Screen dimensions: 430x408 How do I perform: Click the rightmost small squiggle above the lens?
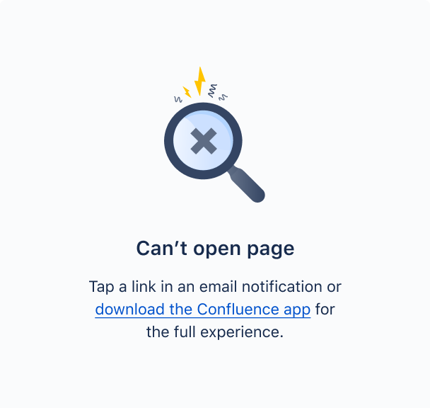[x=223, y=97]
